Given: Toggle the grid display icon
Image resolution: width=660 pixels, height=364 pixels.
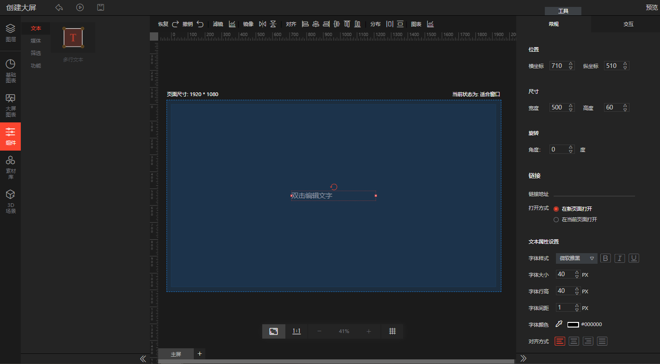Looking at the screenshot, I should [x=392, y=331].
